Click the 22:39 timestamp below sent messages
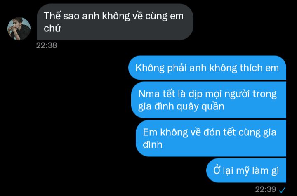The image size is (297, 196). click(x=266, y=189)
